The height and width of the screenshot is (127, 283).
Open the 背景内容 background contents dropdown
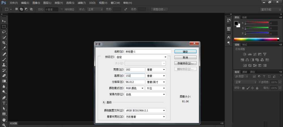(145, 94)
